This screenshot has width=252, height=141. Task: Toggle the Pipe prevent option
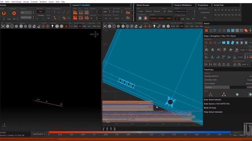pyautogui.click(x=41, y=12)
